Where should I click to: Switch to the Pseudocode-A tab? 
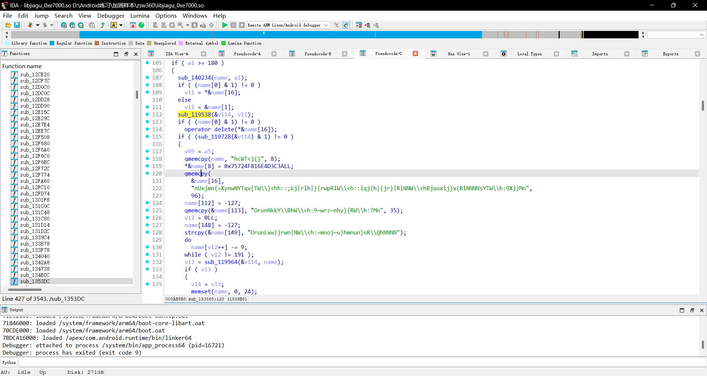pyautogui.click(x=247, y=54)
